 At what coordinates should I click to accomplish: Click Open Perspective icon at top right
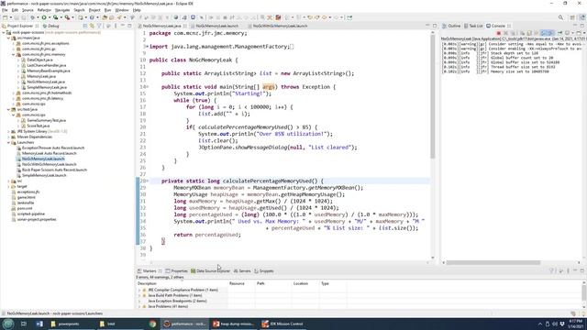pos(572,17)
